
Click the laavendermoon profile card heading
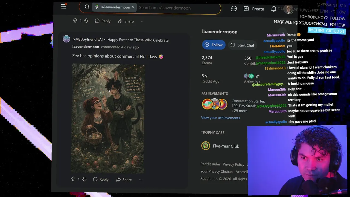(220, 31)
